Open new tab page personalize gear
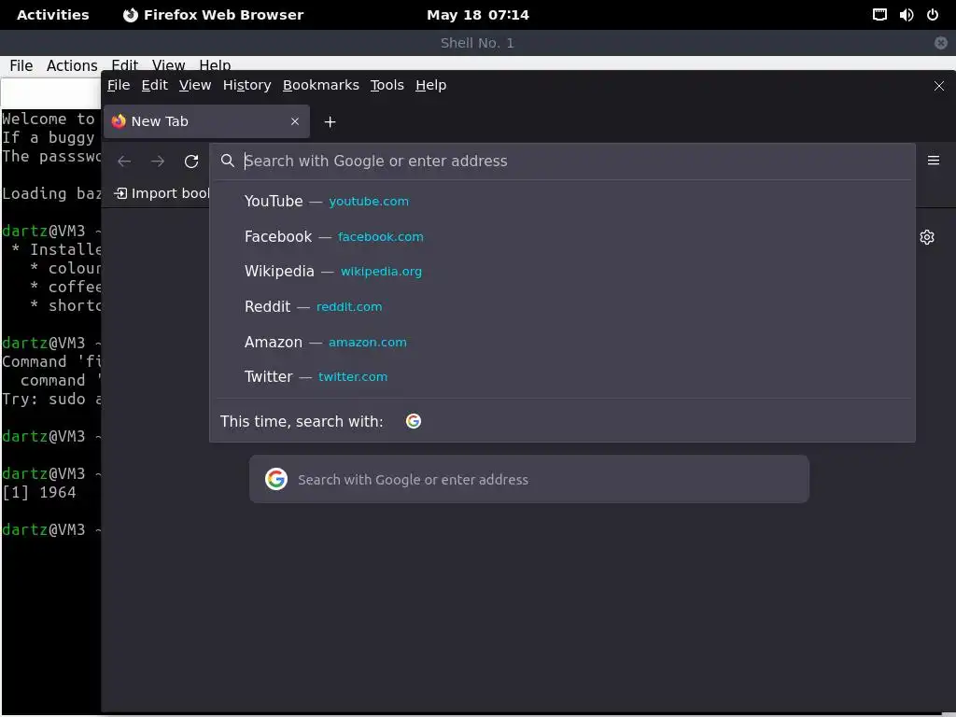This screenshot has height=717, width=956. [927, 237]
